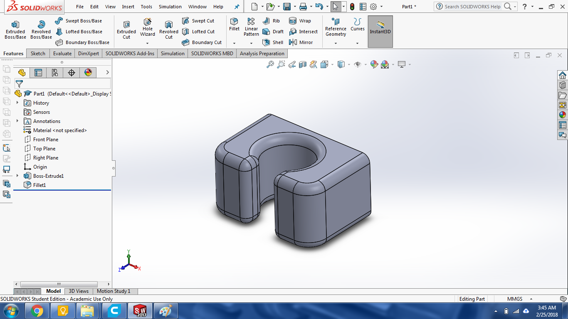Select the Top Plane
Viewport: 568px width, 319px height.
(x=40, y=148)
